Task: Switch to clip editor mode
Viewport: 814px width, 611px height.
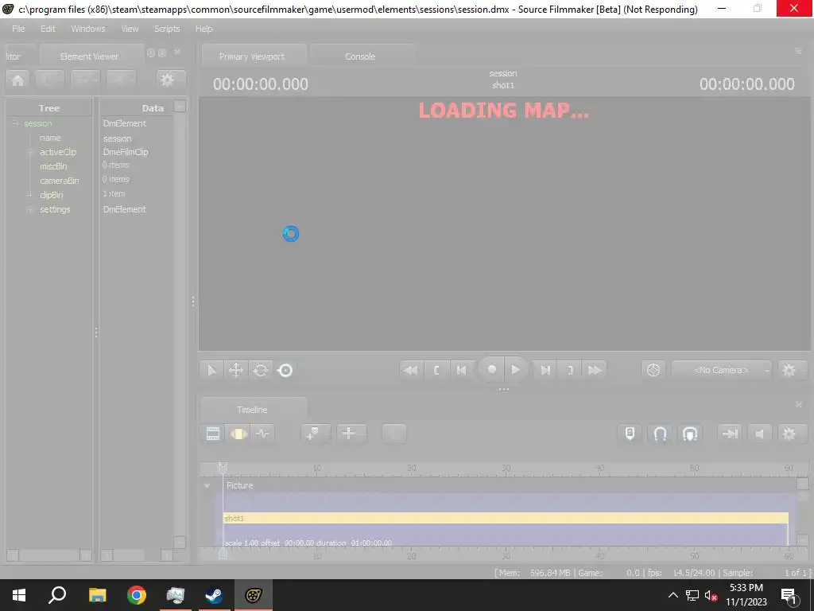Action: (x=213, y=434)
